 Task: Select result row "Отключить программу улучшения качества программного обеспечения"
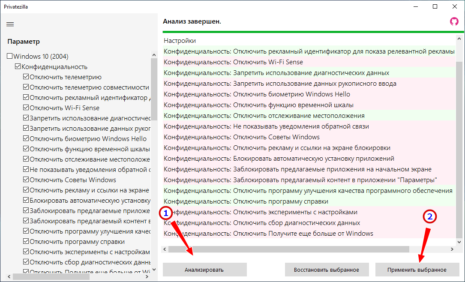(309, 190)
